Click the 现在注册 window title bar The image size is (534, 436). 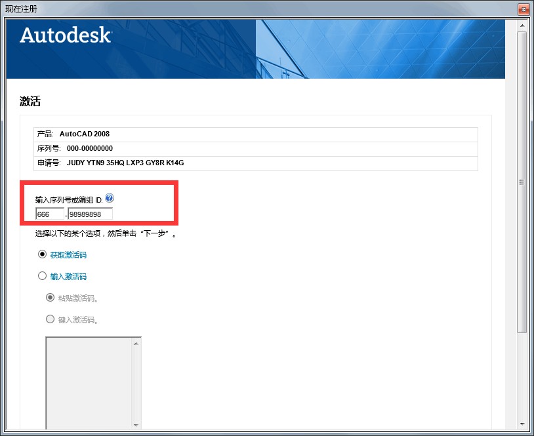coord(262,10)
